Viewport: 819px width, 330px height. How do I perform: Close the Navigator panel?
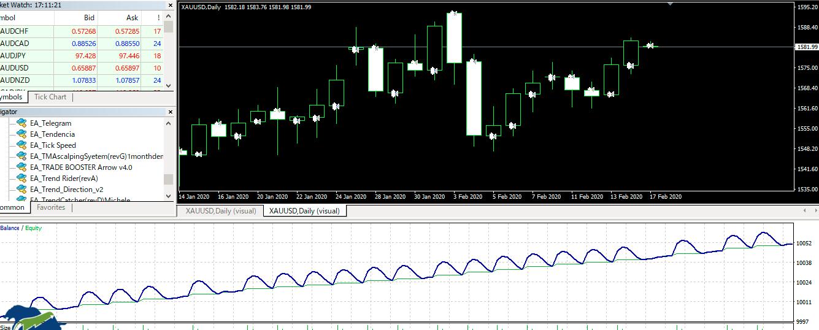click(x=169, y=112)
